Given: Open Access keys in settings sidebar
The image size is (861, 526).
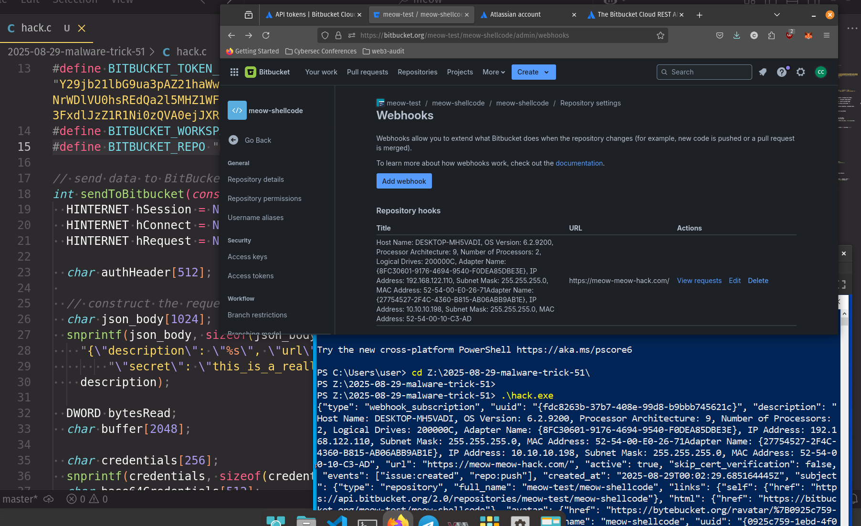Looking at the screenshot, I should (x=247, y=257).
